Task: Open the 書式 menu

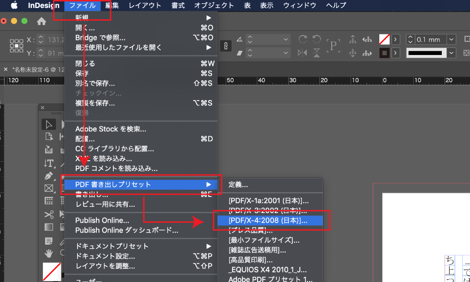Action: coord(178,5)
